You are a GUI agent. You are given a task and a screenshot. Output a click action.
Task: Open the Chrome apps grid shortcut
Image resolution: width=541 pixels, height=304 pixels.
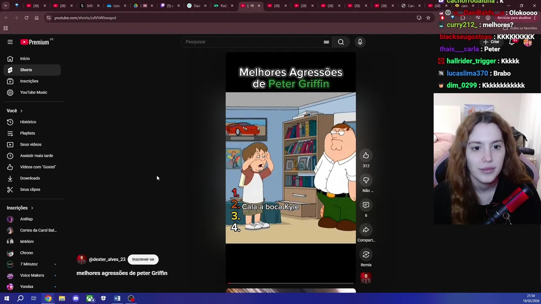click(5, 28)
